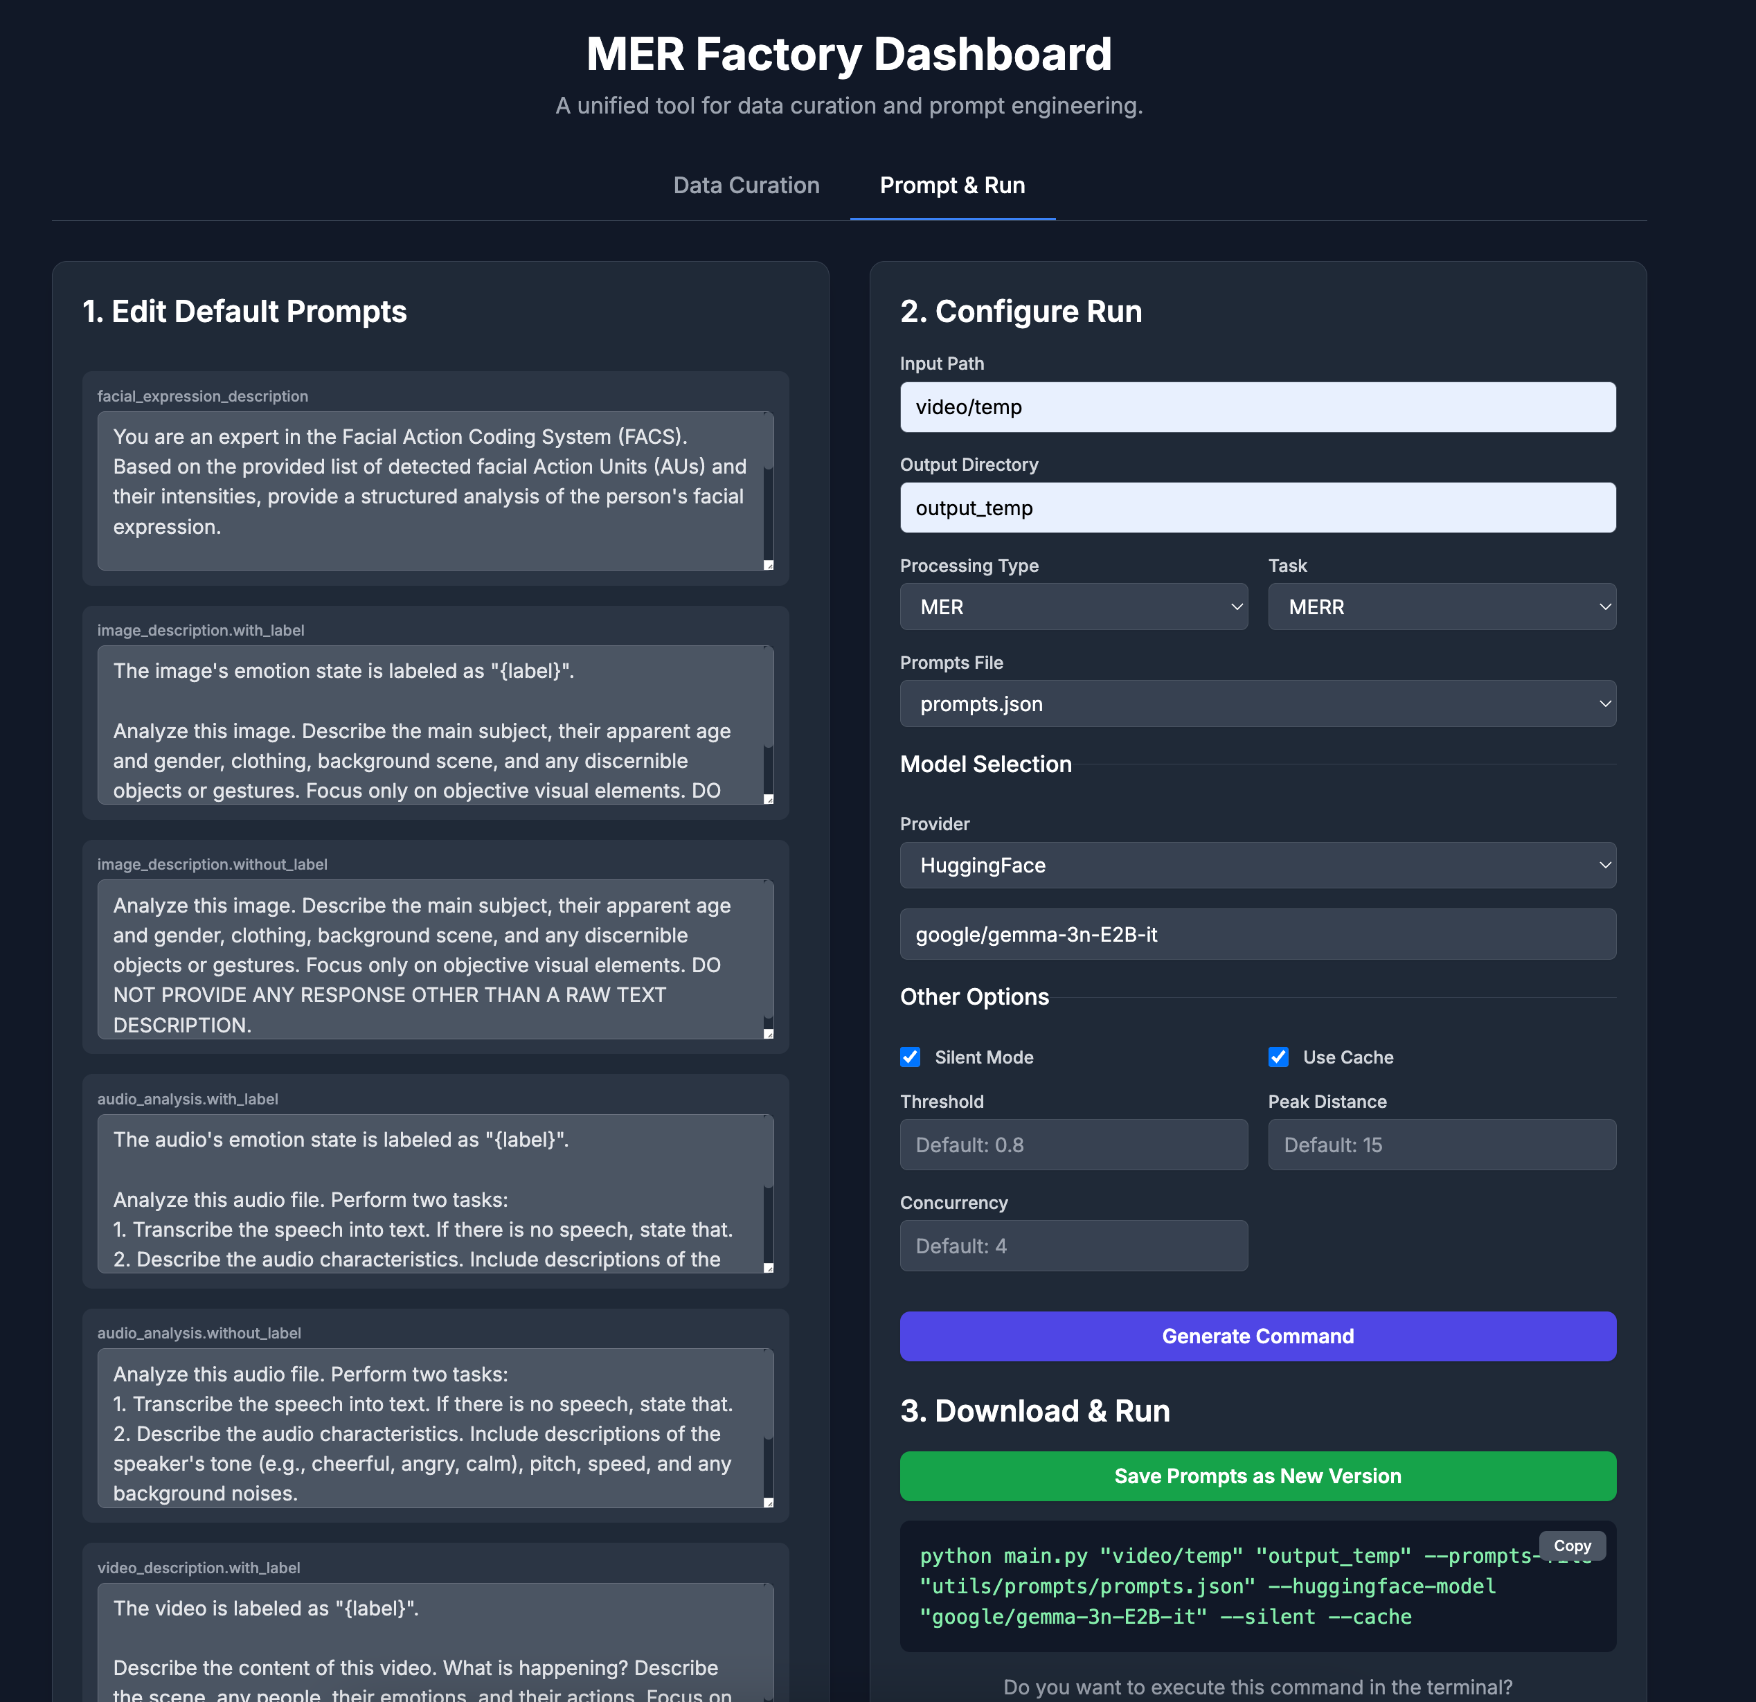Viewport: 1756px width, 1702px height.
Task: Click the Output Directory field
Action: pos(1257,508)
